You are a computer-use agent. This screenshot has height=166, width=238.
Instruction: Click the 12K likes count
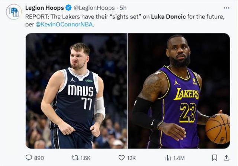(x=131, y=158)
